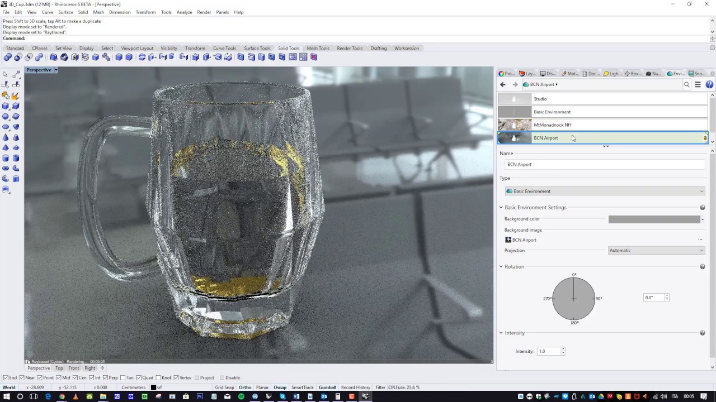Image resolution: width=716 pixels, height=402 pixels.
Task: Click the panel options gear icon
Action: [x=712, y=74]
